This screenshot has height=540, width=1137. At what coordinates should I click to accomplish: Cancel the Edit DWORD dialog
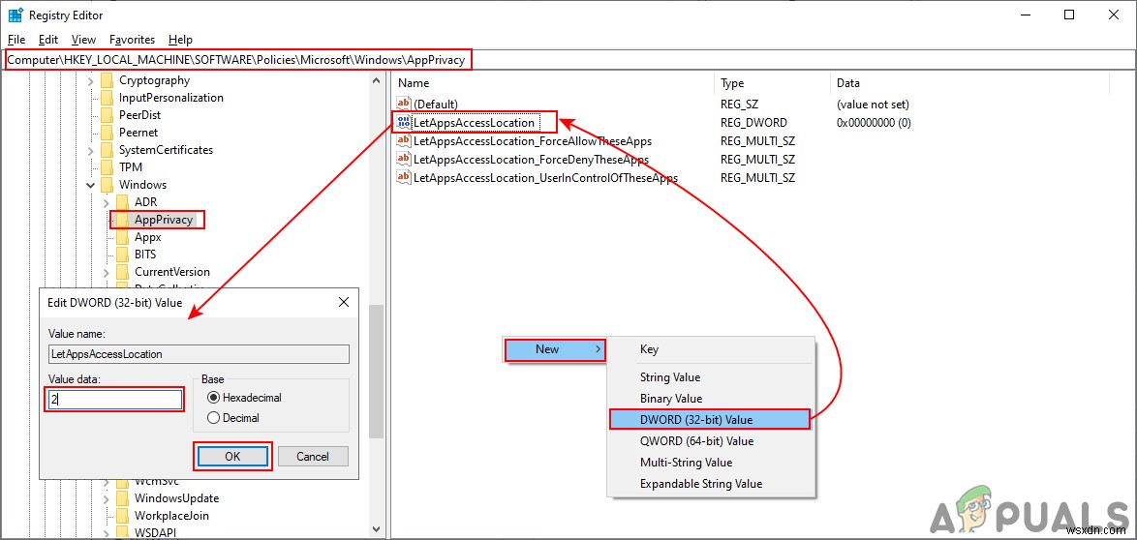[313, 457]
